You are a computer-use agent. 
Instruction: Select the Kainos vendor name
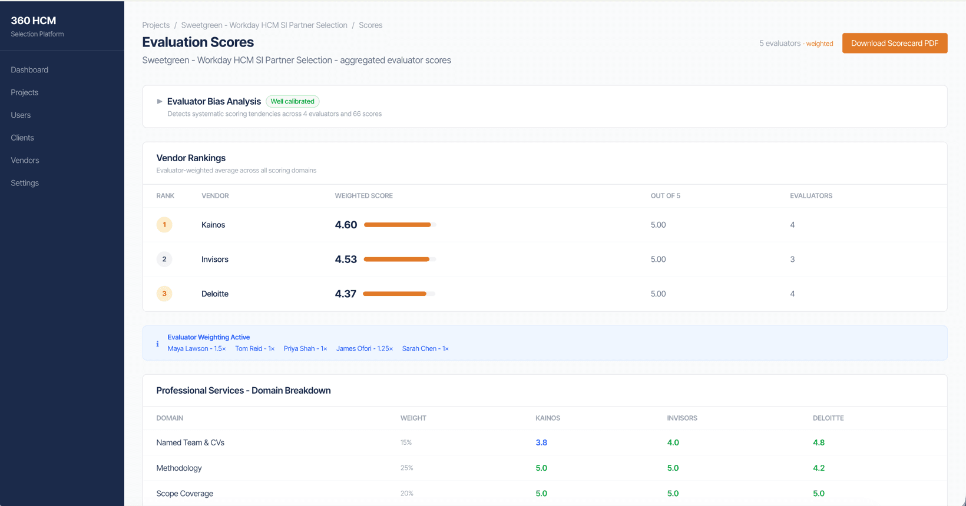click(x=213, y=225)
